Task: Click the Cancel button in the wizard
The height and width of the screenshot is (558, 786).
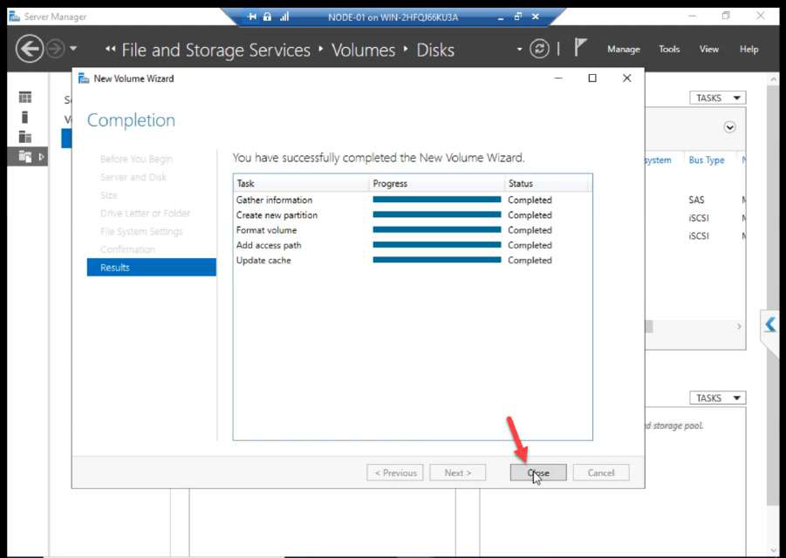Action: 600,473
